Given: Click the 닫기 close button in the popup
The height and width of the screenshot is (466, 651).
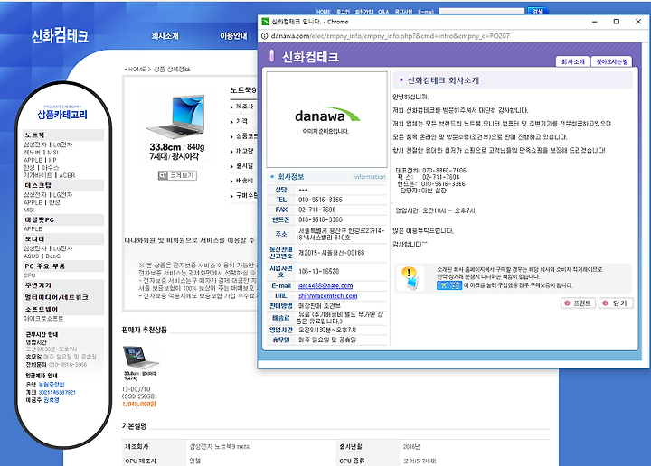Looking at the screenshot, I should pos(616,303).
